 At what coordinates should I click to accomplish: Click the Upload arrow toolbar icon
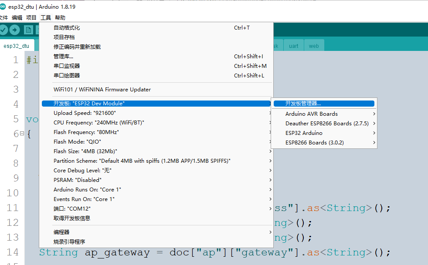tap(15, 30)
